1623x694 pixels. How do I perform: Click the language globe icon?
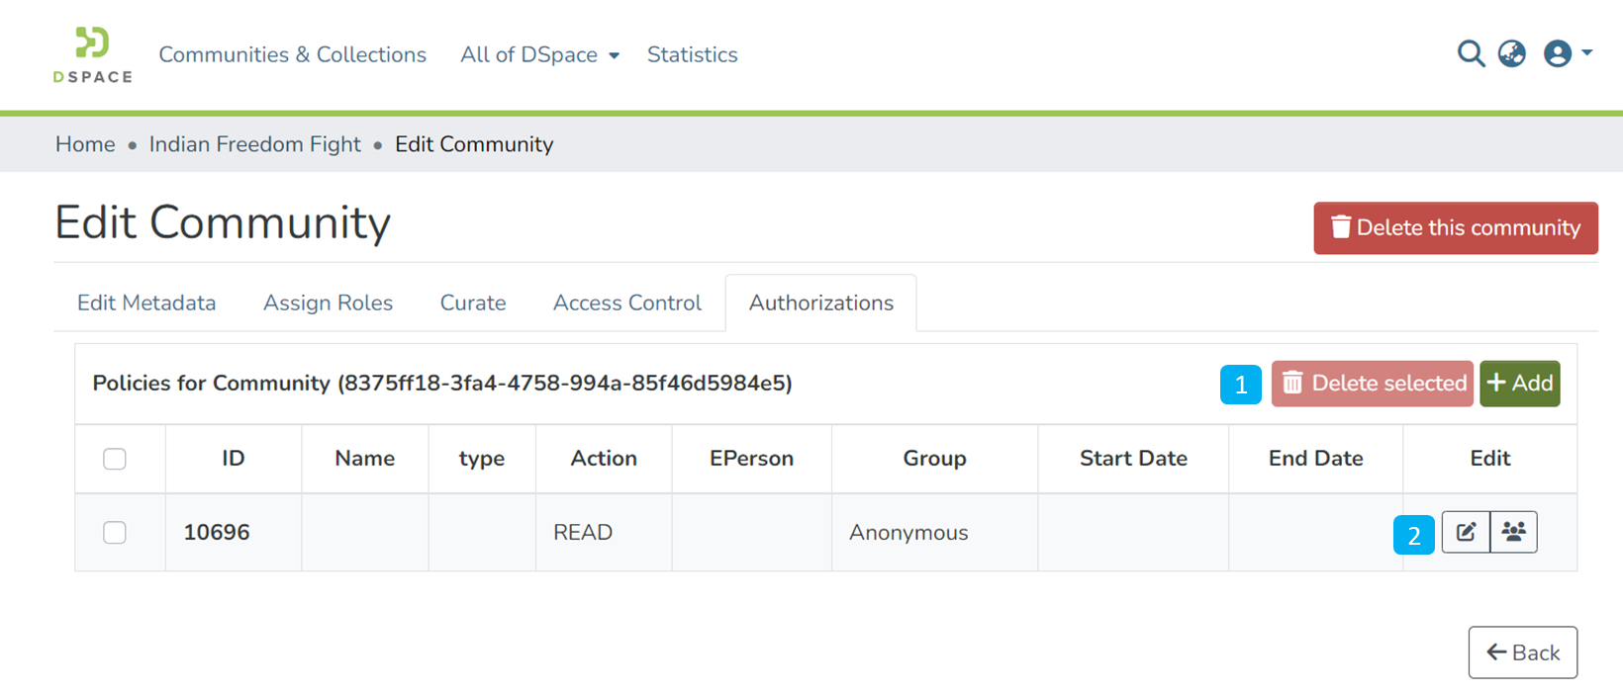pyautogui.click(x=1511, y=53)
